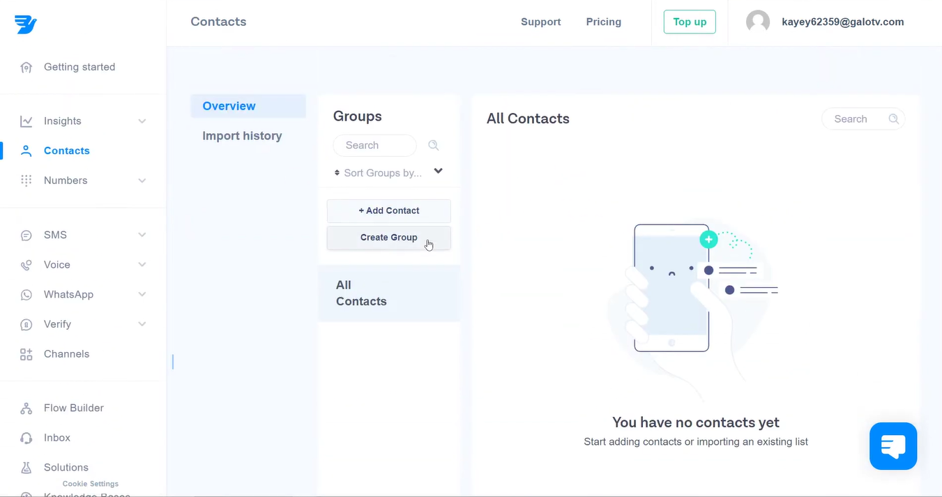Click the Top up button
942x497 pixels.
pos(690,22)
